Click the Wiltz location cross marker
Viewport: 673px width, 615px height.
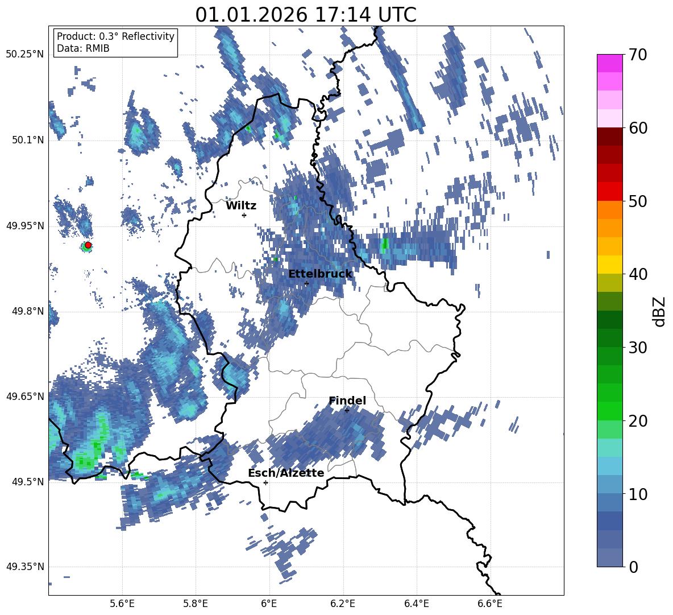point(244,215)
